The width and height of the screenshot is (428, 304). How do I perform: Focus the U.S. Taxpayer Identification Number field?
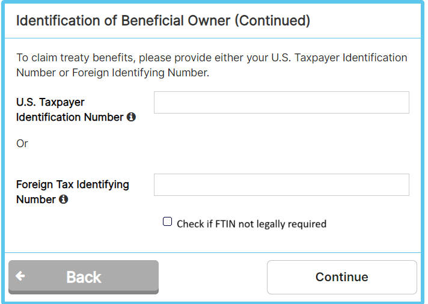(281, 103)
